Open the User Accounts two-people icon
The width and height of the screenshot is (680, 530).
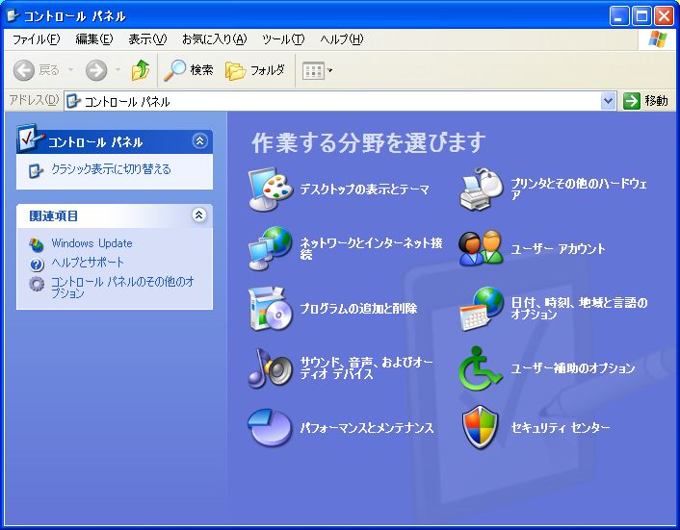coord(481,248)
